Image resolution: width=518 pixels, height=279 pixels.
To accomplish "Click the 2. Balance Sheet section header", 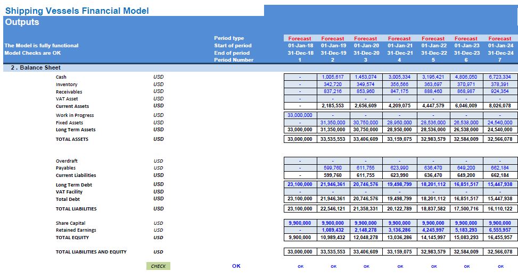I will coord(36,67).
